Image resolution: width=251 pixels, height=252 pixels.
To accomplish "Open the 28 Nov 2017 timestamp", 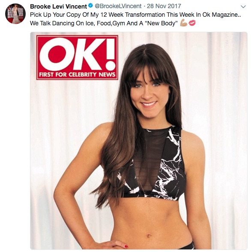I will [x=164, y=6].
